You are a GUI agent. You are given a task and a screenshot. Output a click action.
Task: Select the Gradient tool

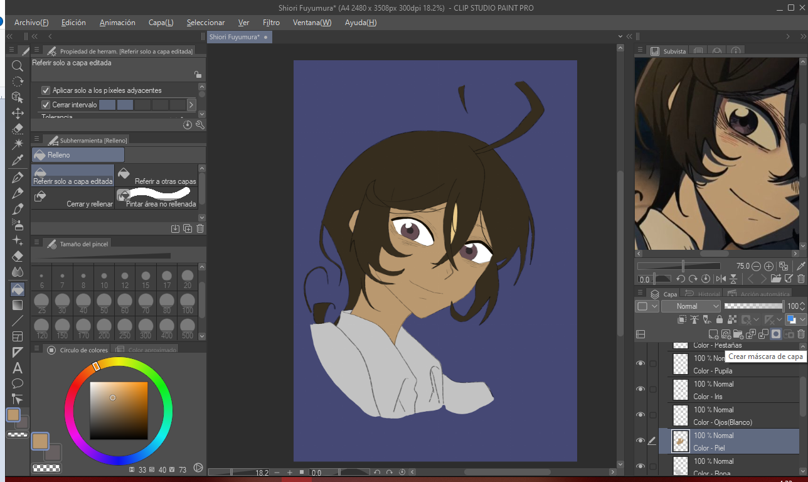(x=18, y=305)
